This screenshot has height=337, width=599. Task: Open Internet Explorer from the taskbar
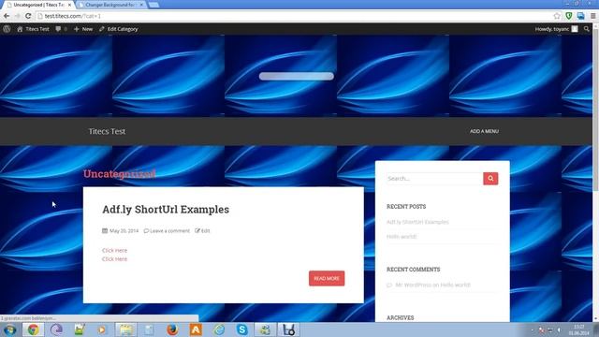219,330
